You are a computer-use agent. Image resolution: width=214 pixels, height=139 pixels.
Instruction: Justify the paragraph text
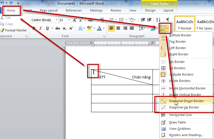pyautogui.click(x=132, y=28)
